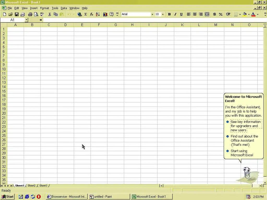Viewport: 267px width, 200px height.
Task: Open the font size dropdown arrow
Action: [163, 14]
